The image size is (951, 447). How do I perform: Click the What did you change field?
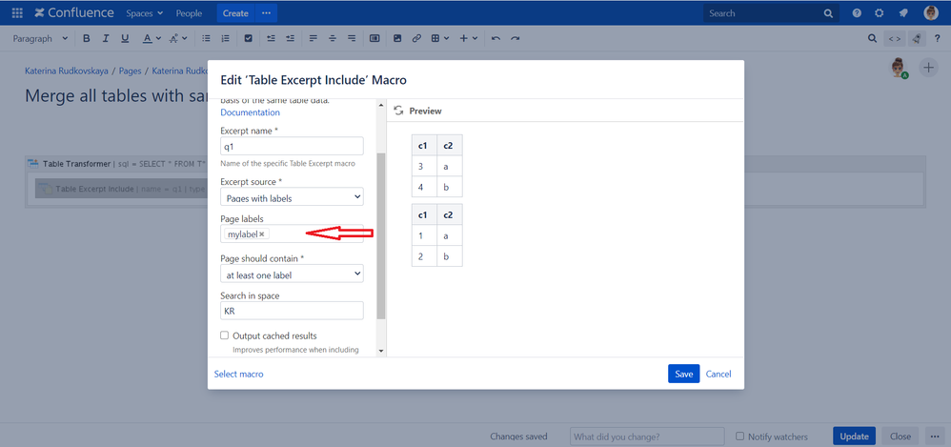coord(647,437)
